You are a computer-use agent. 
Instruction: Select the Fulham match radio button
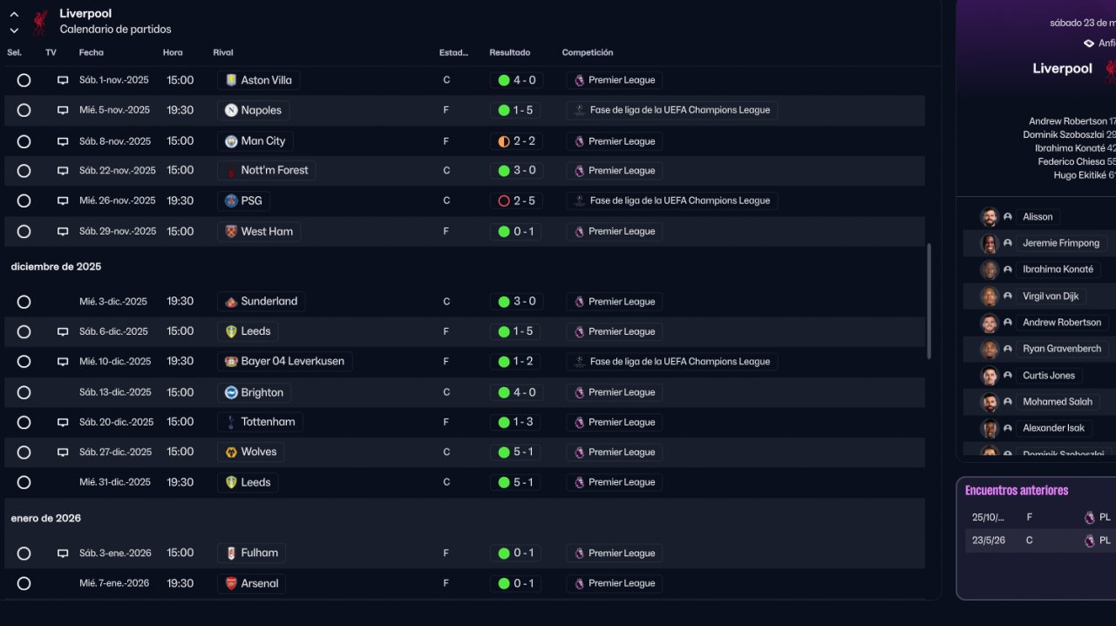tap(24, 554)
